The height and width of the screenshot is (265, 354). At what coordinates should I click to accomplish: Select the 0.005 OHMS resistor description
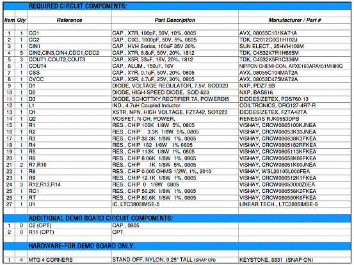(x=162, y=171)
